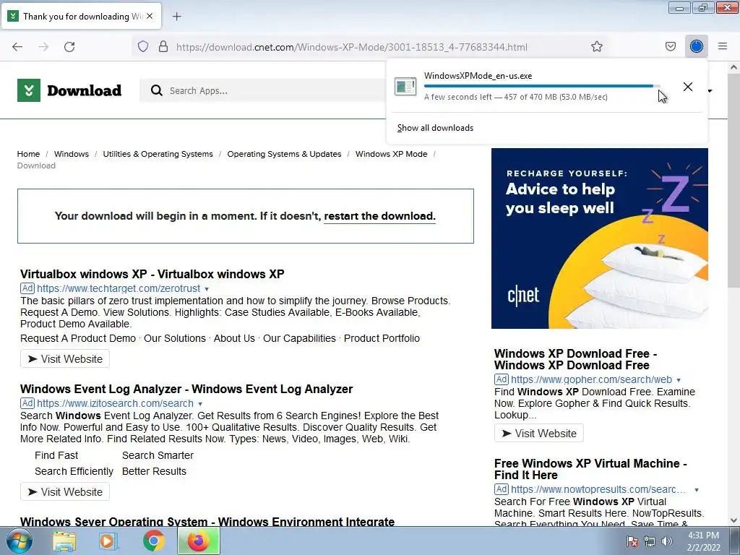Open the Windows breadcrumb link

72,154
